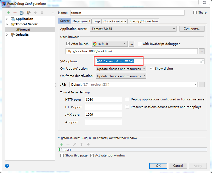Viewport: 212px width, 173px height.
Task: Open the JRE dropdown
Action: tap(133, 85)
